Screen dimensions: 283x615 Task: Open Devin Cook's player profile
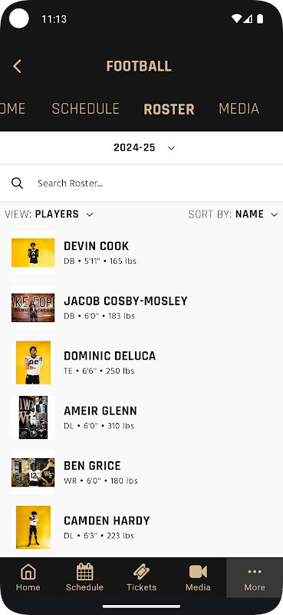[x=141, y=253]
